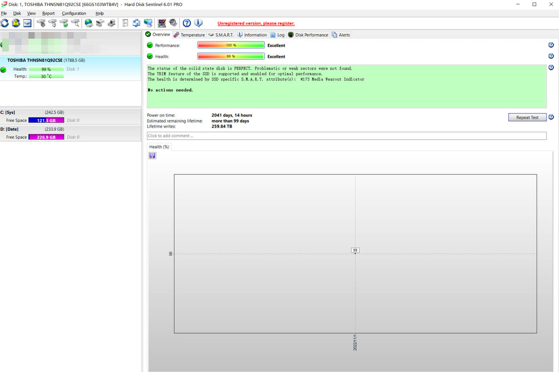The image size is (559, 372).
Task: Open help via blue question mark toolbar icon
Action: 187,23
